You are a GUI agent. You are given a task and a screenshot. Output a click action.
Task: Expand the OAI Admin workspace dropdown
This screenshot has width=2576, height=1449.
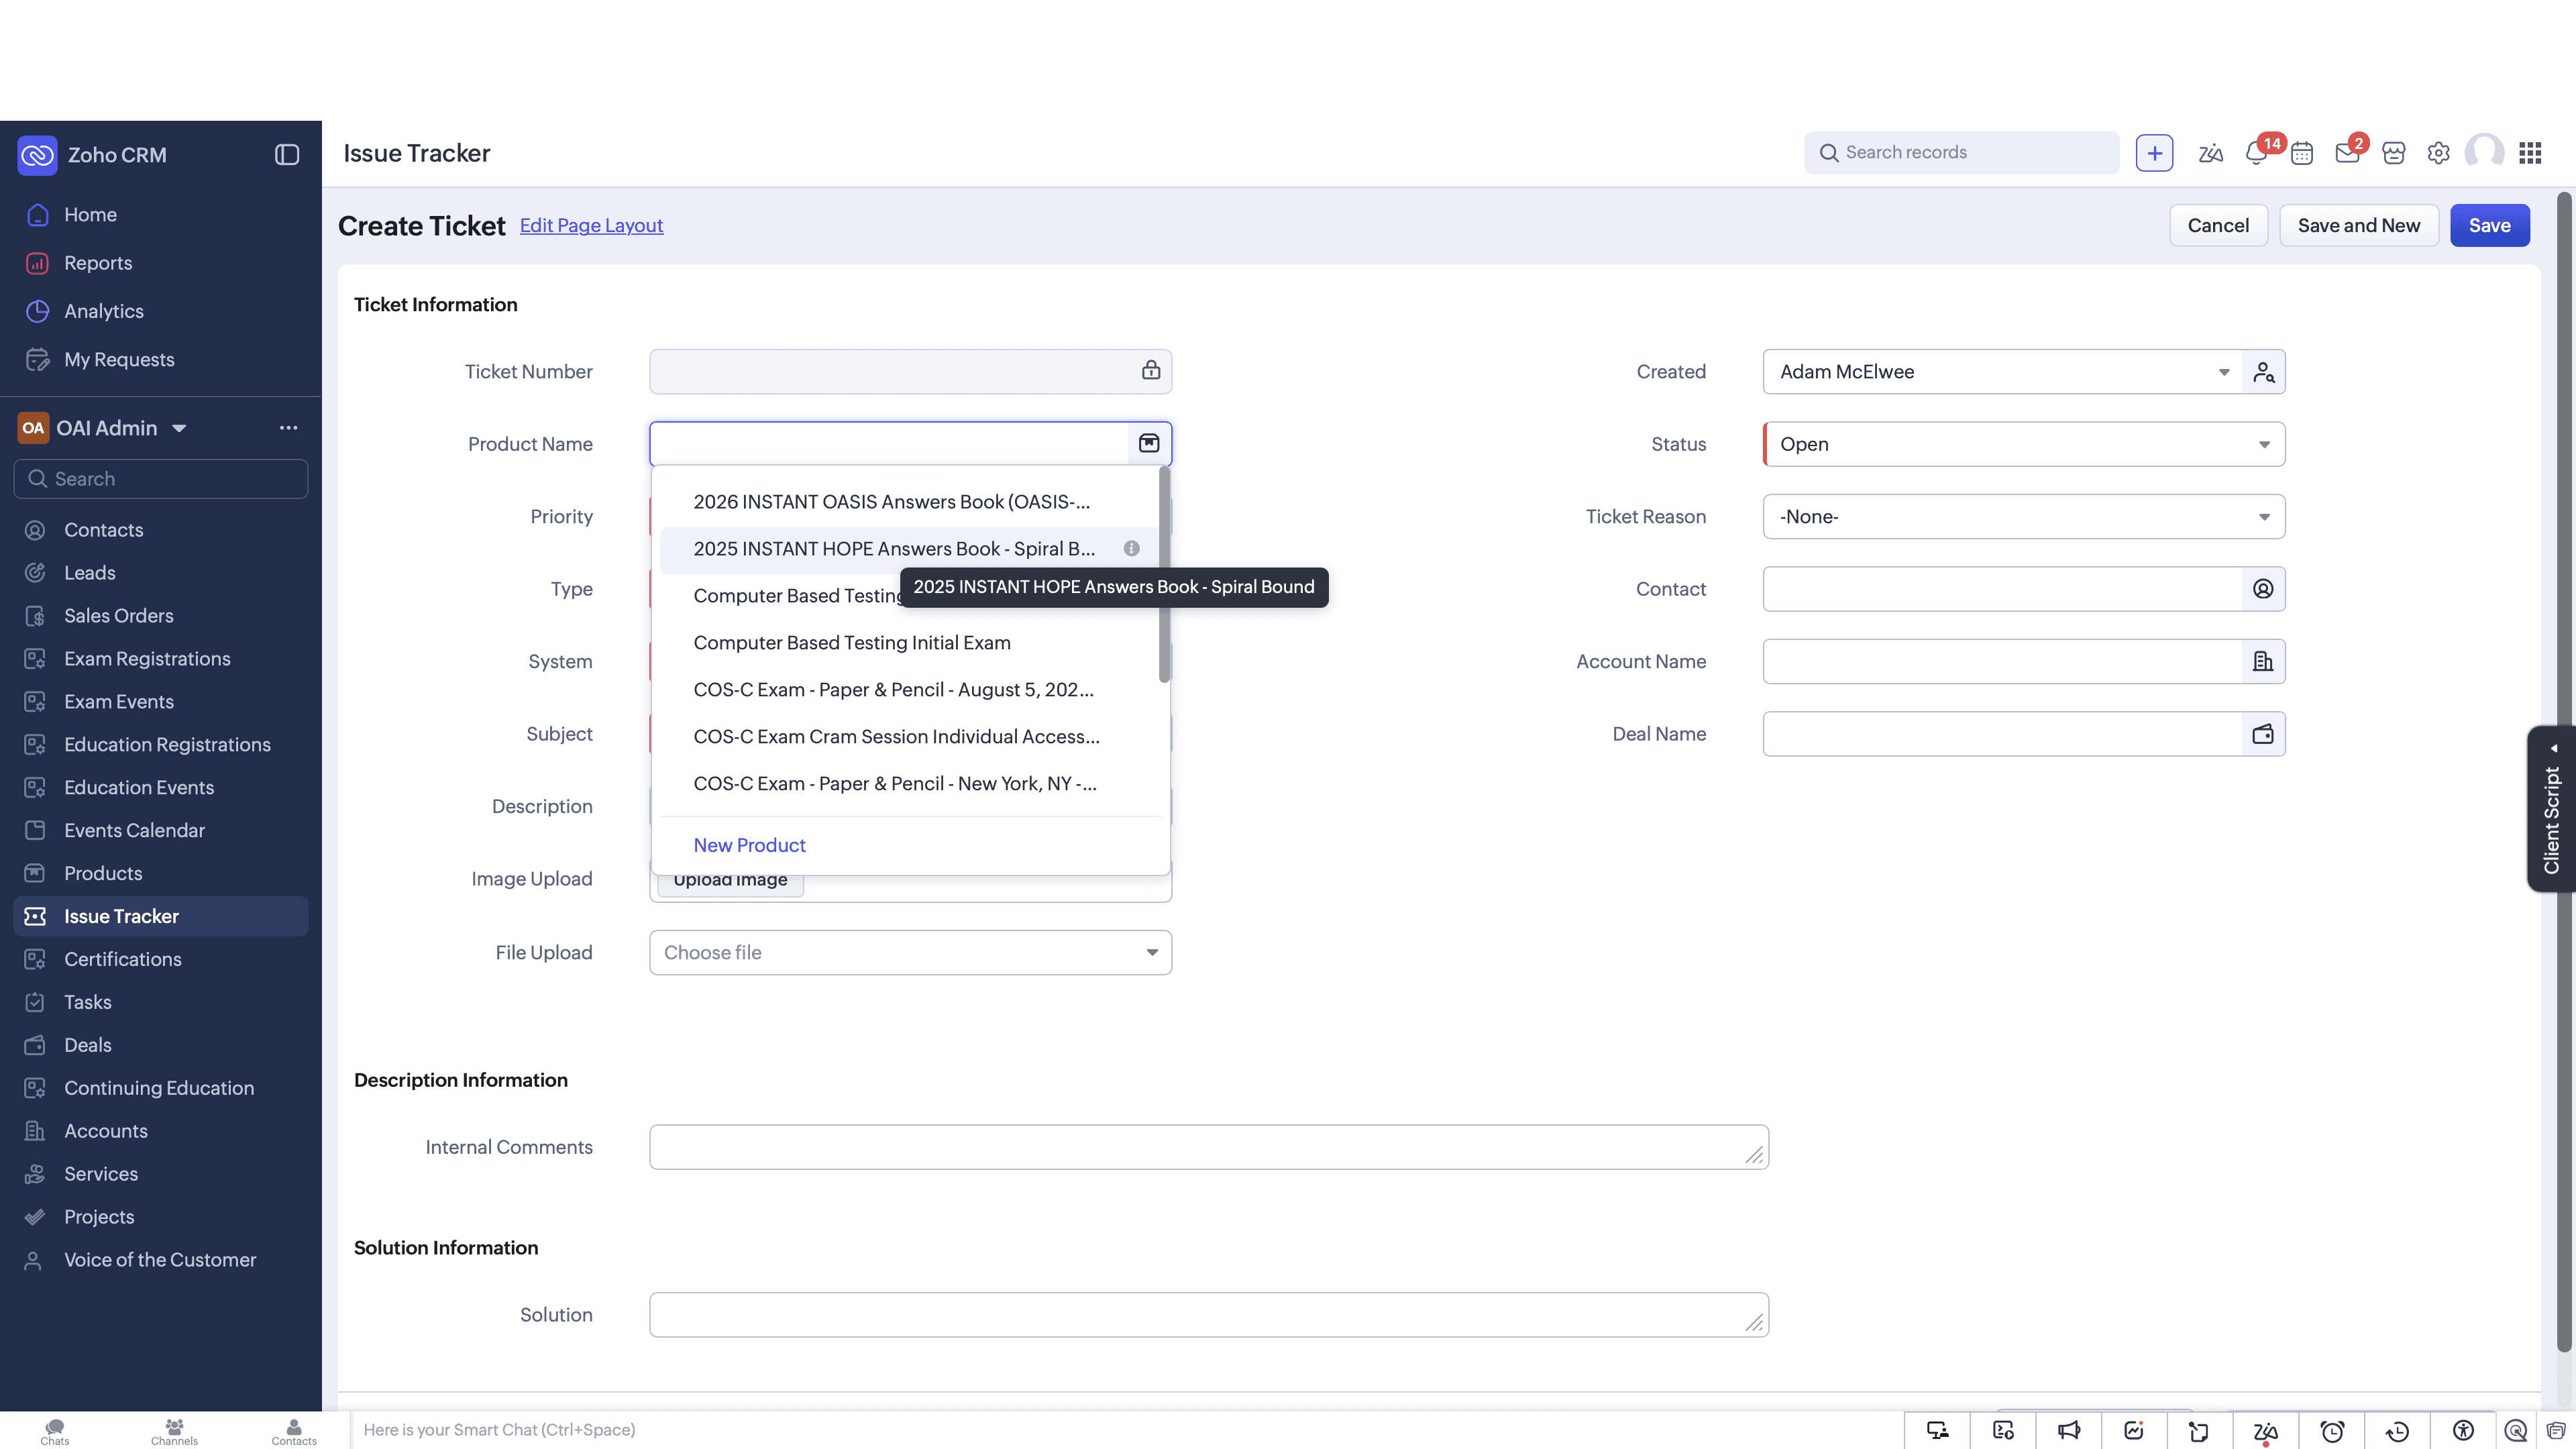pyautogui.click(x=179, y=428)
